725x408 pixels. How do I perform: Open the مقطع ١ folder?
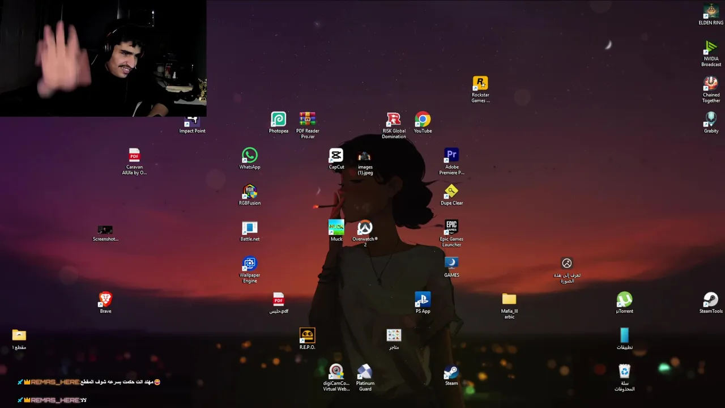19,339
